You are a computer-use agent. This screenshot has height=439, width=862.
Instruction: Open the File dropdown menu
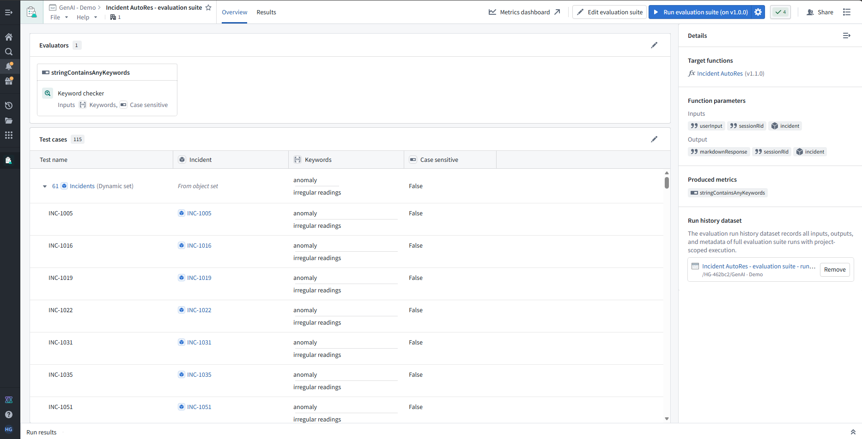(59, 17)
